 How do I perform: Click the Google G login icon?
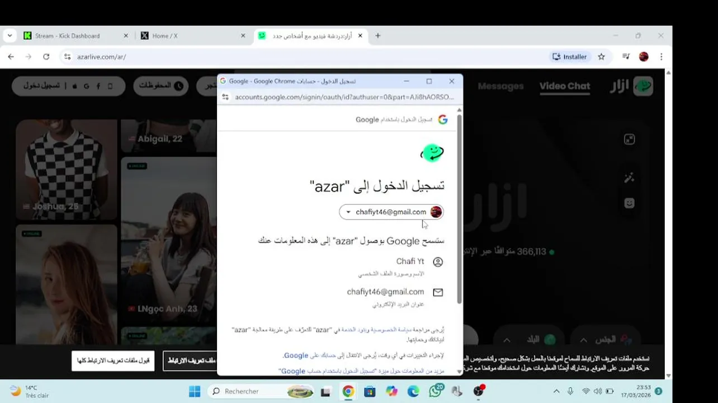[x=86, y=86]
